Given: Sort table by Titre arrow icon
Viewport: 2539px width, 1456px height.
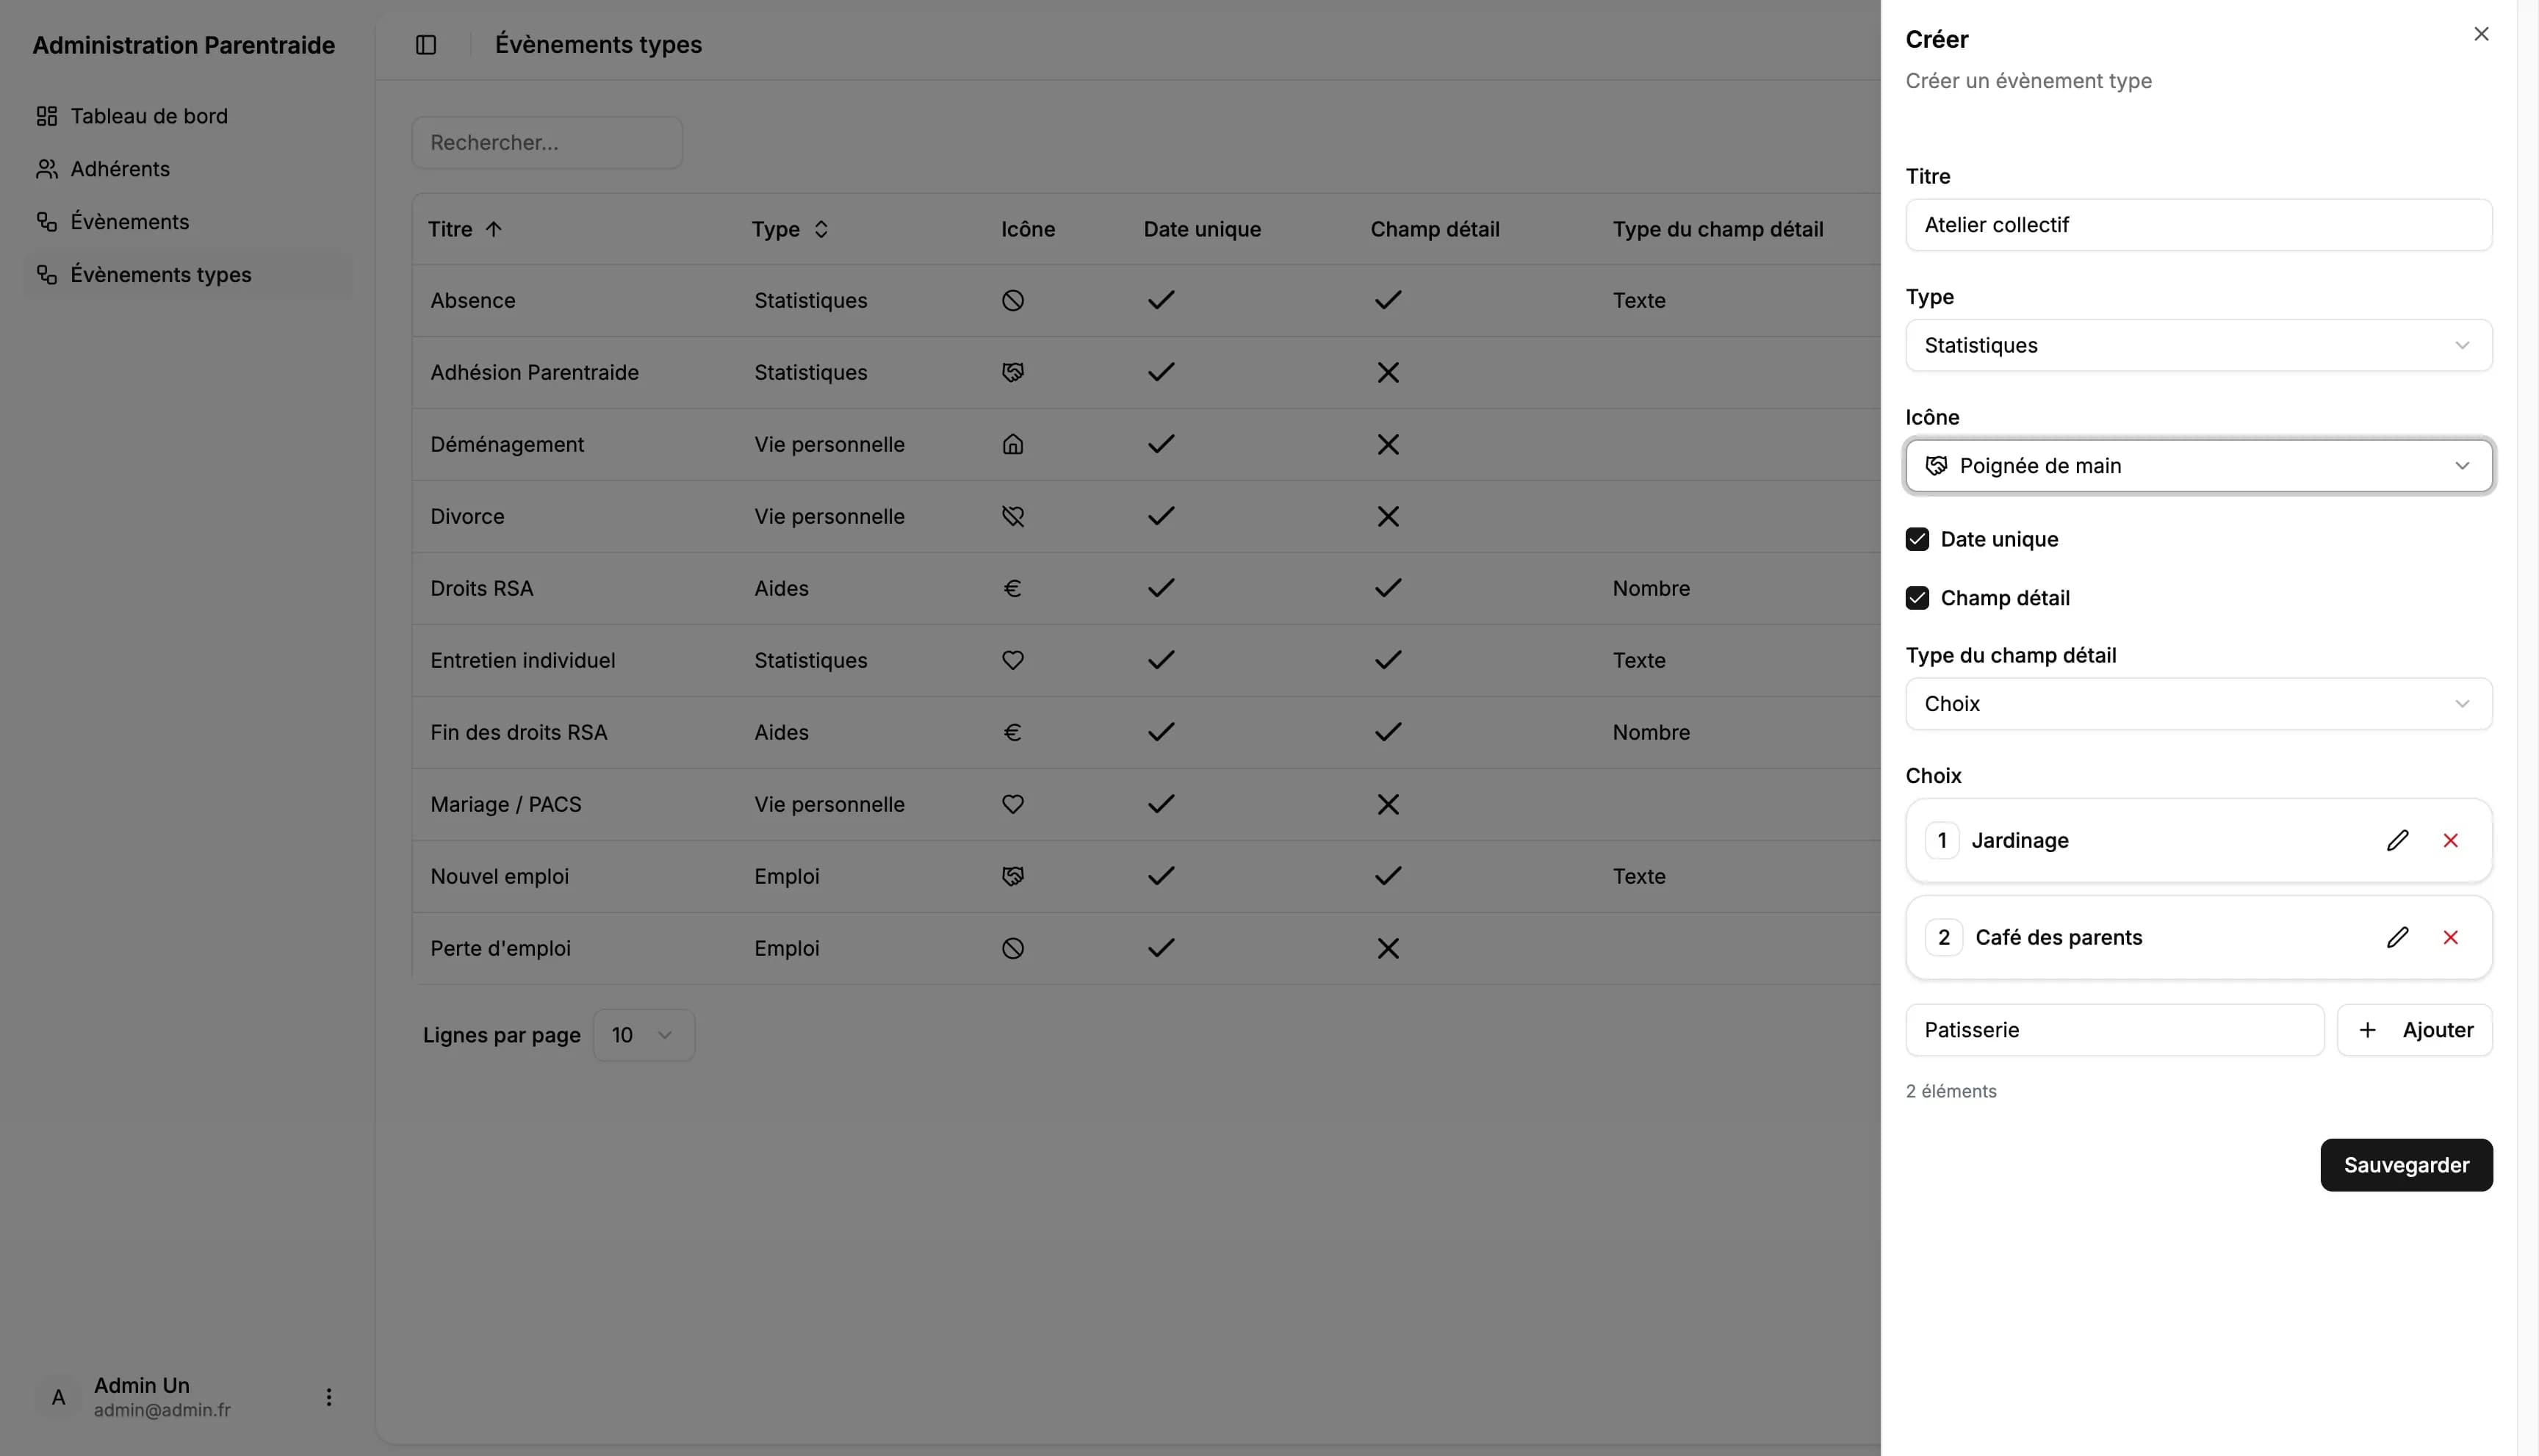Looking at the screenshot, I should coord(494,229).
